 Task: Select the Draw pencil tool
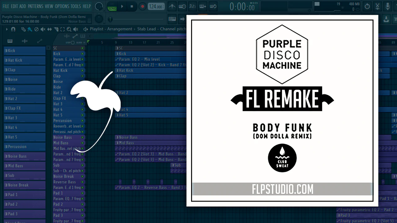[23, 29]
